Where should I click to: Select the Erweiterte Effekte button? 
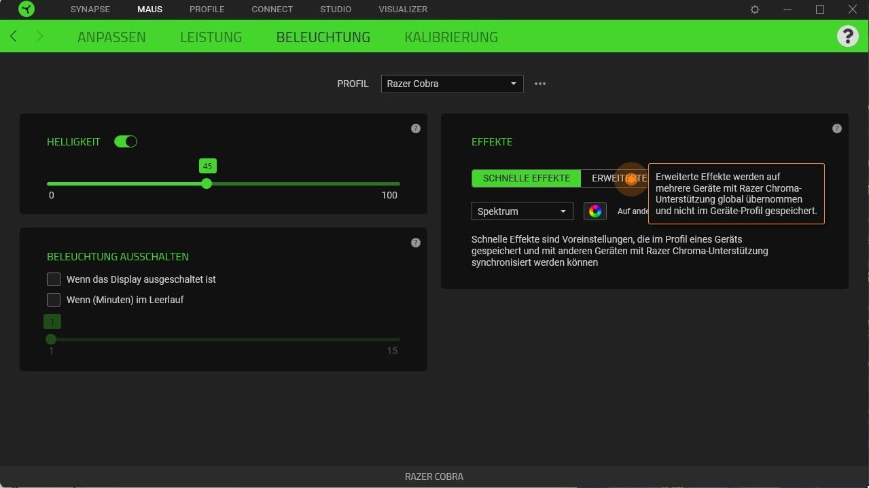(615, 178)
